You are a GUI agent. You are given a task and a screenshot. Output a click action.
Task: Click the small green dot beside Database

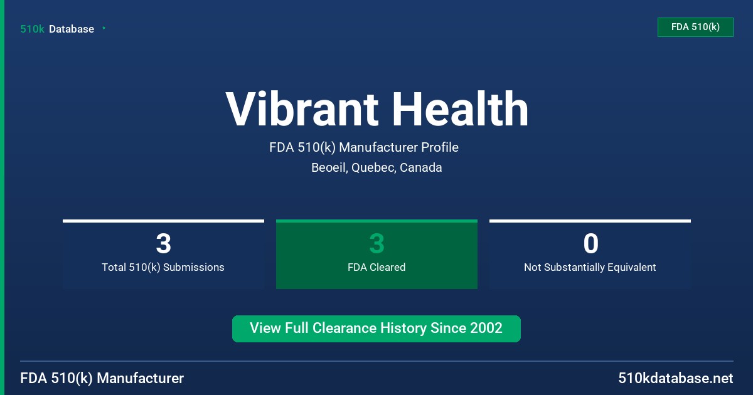(104, 28)
